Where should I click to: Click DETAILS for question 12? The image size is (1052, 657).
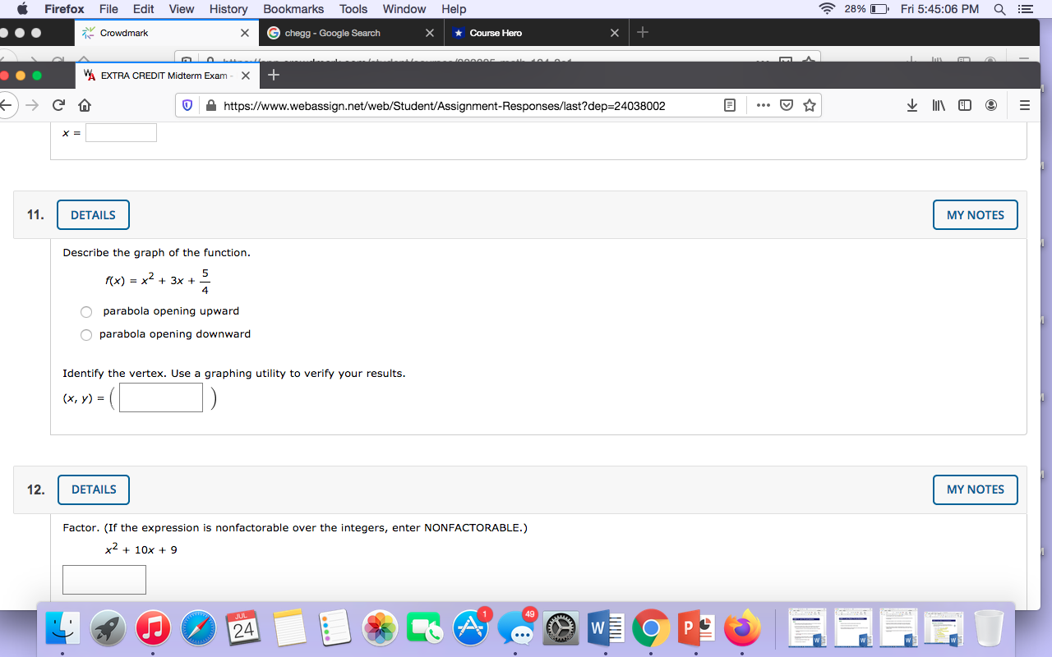pos(94,489)
